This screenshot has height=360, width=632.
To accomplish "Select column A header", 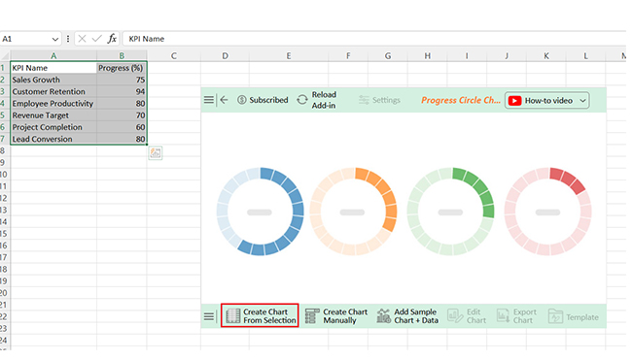I will click(53, 56).
